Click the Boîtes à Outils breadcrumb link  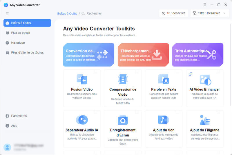pos(67,13)
